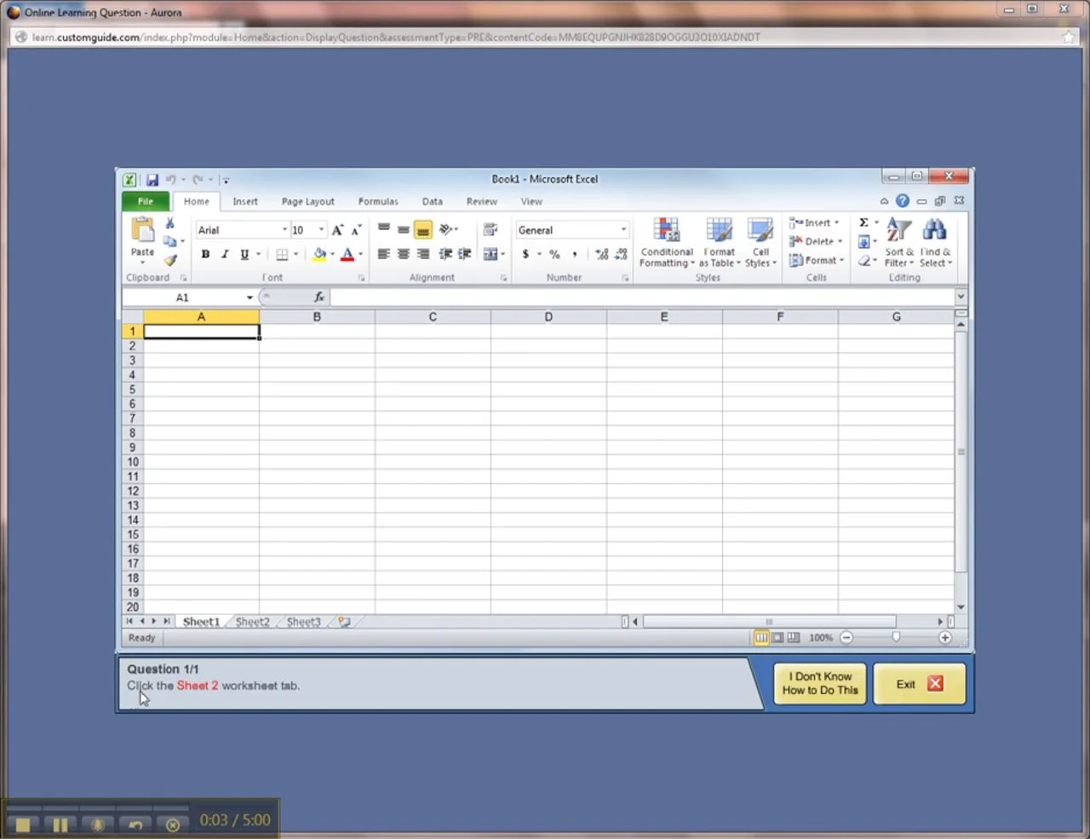Select the Format Painter brush
1090x839 pixels.
click(x=170, y=261)
